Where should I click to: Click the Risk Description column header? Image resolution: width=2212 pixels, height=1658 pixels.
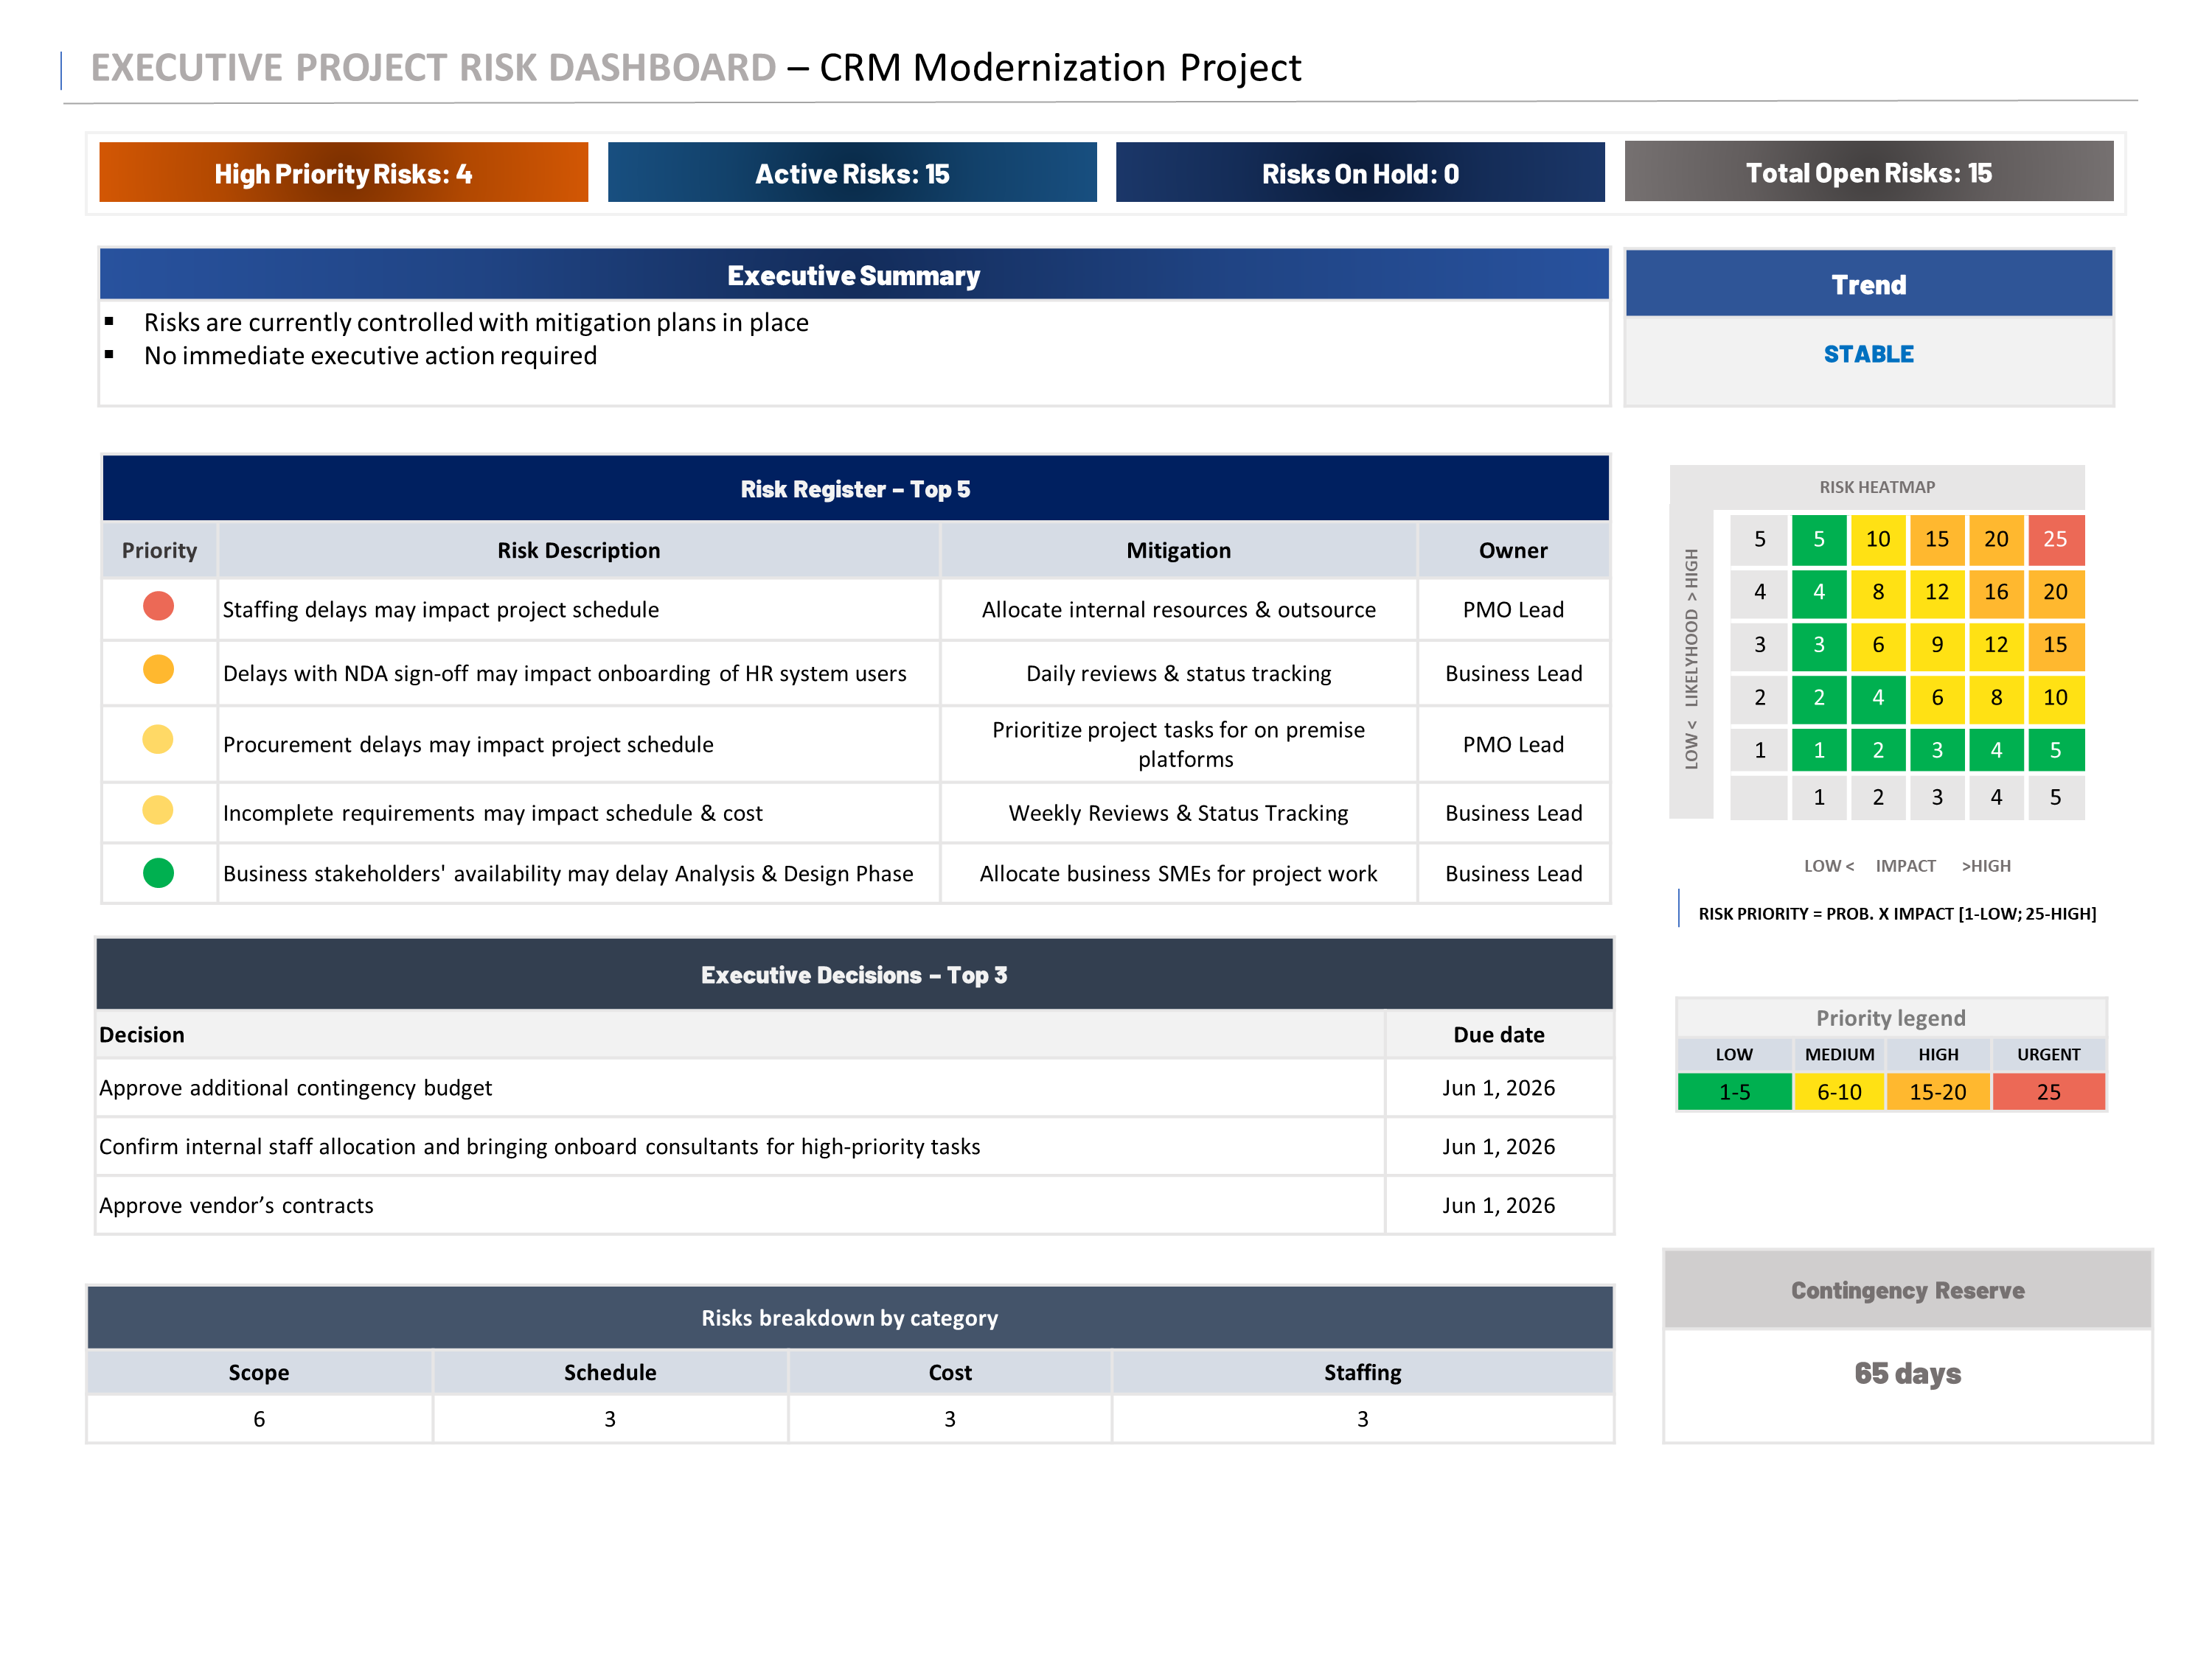coord(579,550)
